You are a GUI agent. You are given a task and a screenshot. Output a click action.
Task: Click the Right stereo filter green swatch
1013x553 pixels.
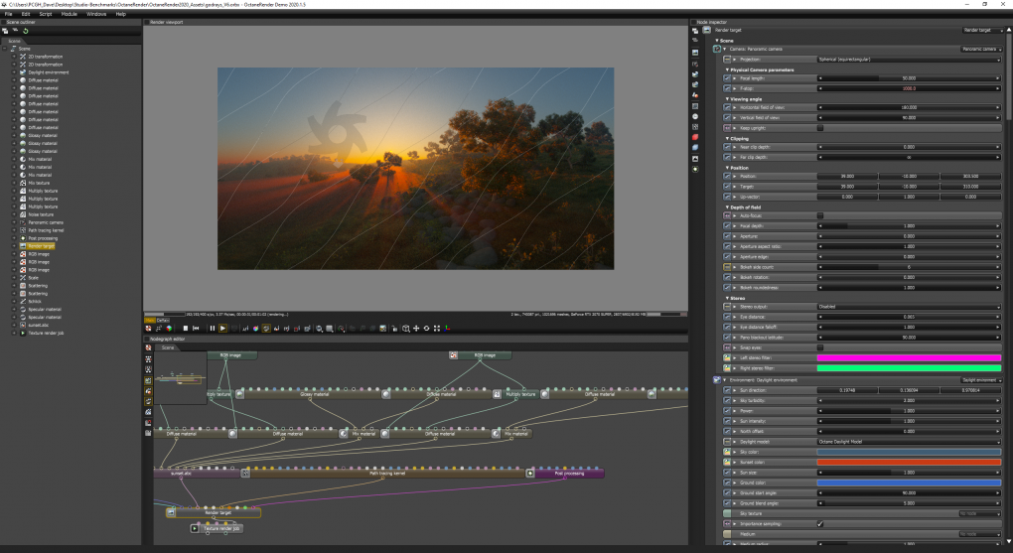(909, 367)
